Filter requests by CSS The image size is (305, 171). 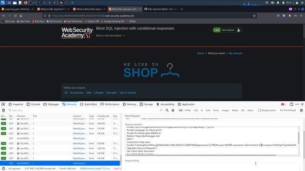click(x=196, y=110)
